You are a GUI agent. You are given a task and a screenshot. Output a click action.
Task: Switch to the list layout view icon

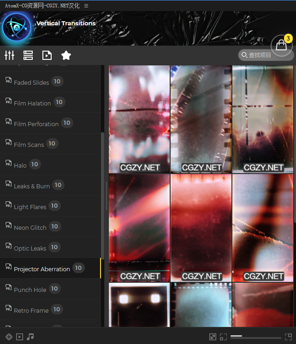point(28,55)
